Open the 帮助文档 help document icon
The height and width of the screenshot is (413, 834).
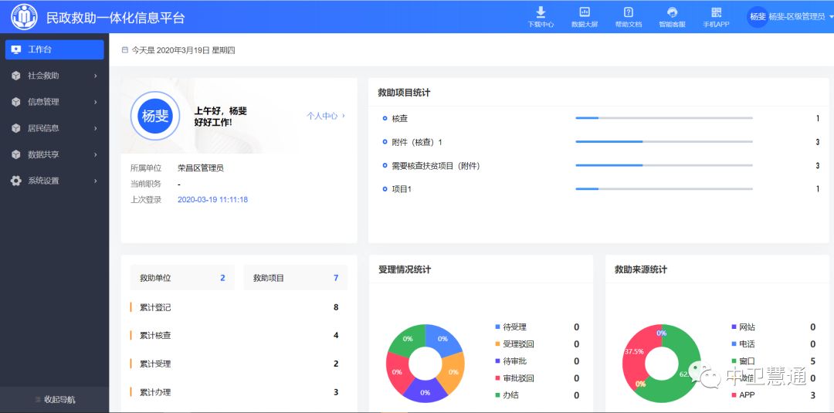point(628,12)
